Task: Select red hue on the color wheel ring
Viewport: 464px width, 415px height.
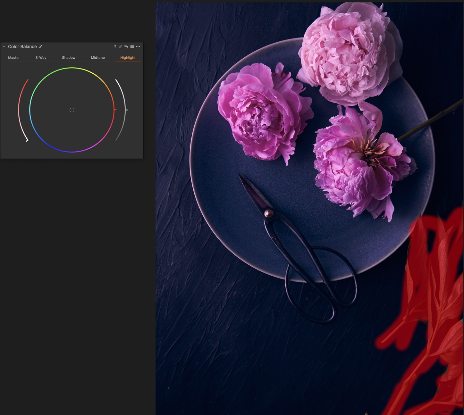Action: 114,110
